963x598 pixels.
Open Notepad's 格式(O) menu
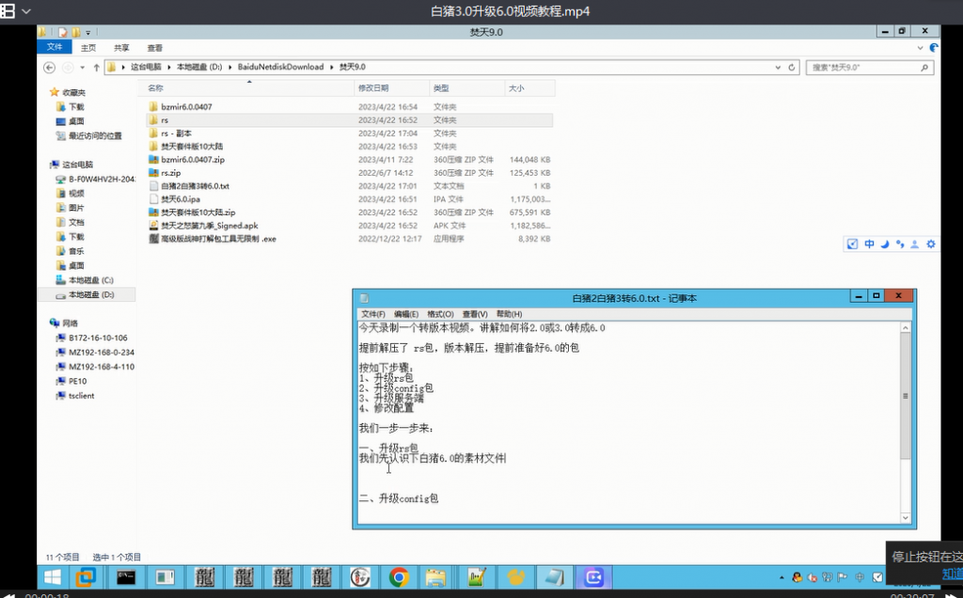coord(440,314)
